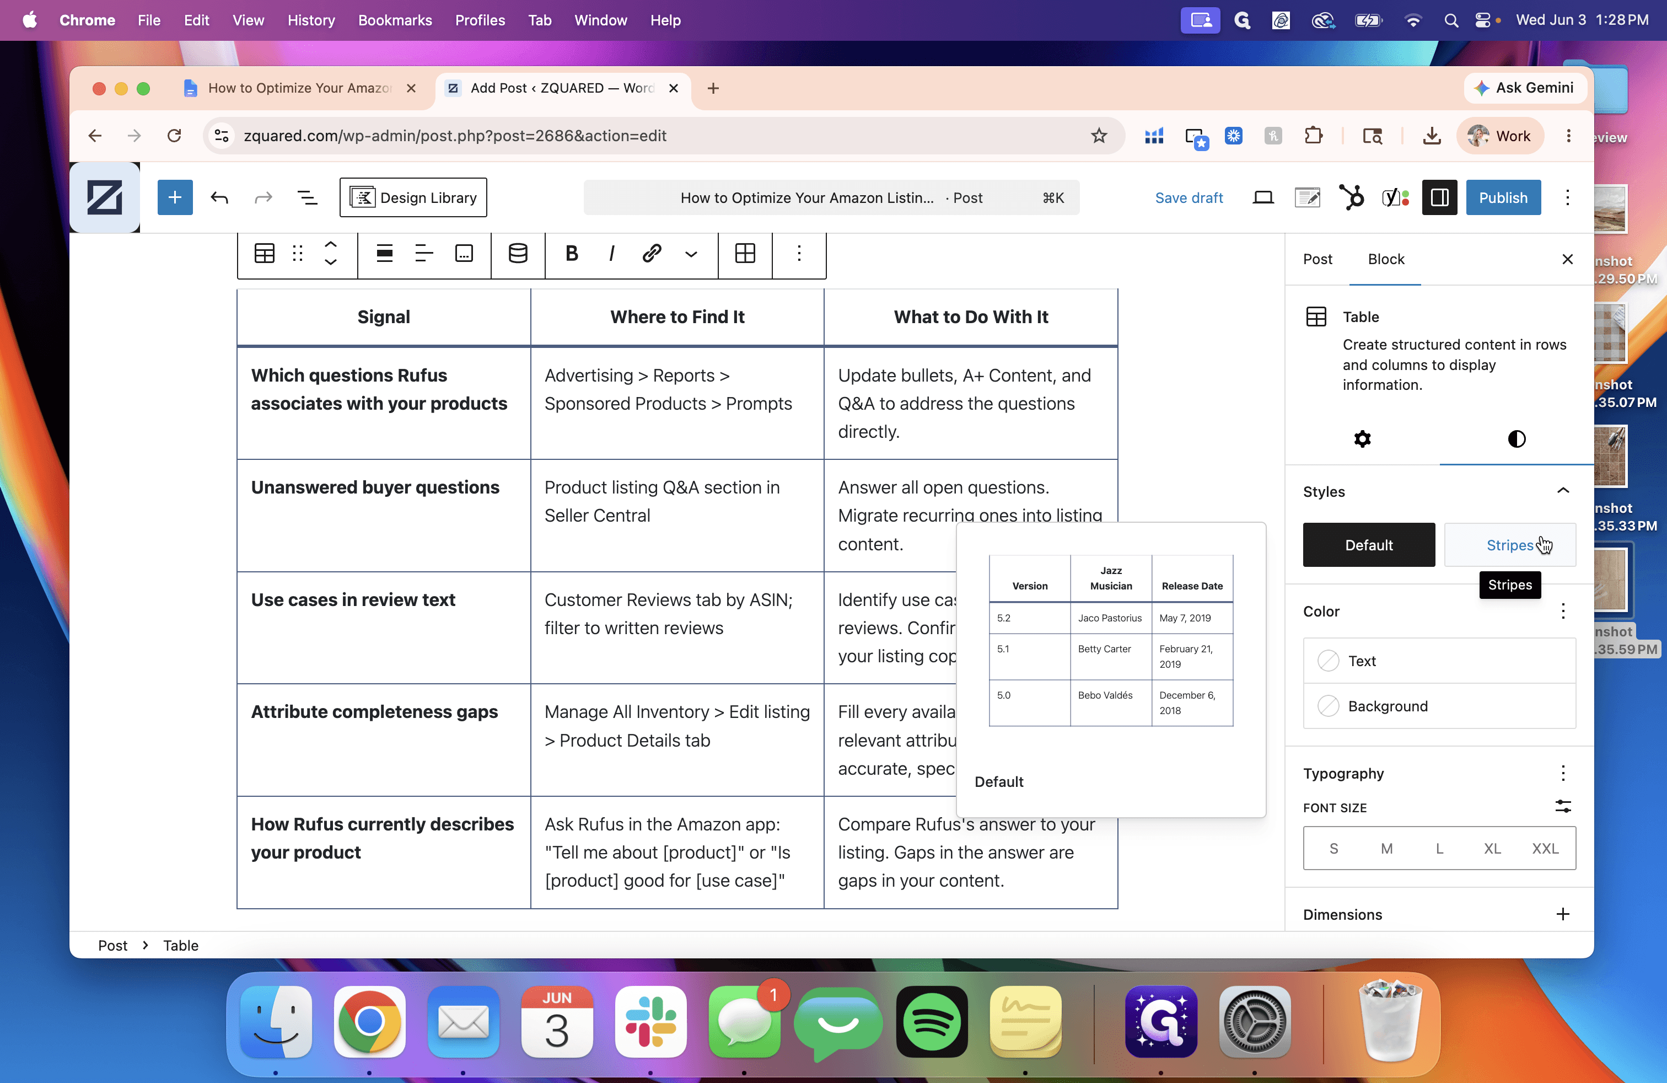Switch to the Post sidebar tab

1318,259
